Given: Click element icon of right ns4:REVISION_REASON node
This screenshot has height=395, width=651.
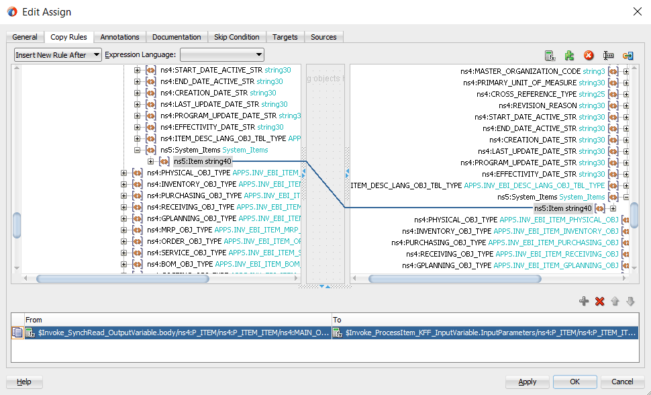Looking at the screenshot, I should pyautogui.click(x=613, y=105).
